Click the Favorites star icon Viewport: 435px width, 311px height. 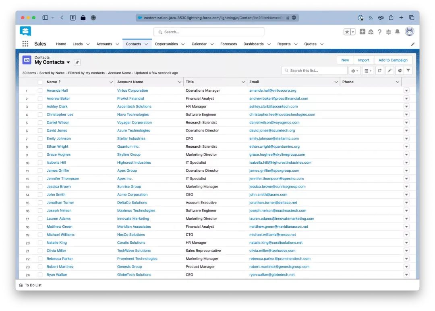coord(347,32)
